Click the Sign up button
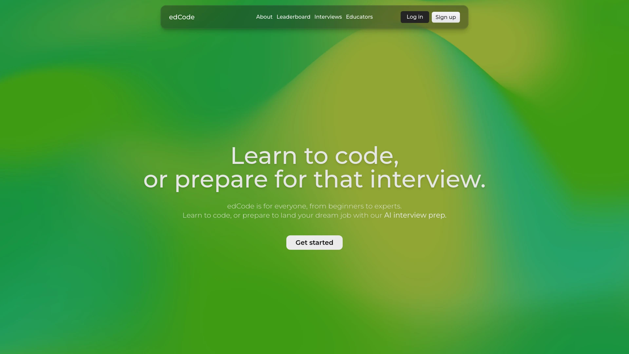Screen dimensions: 629x354 tap(446, 17)
